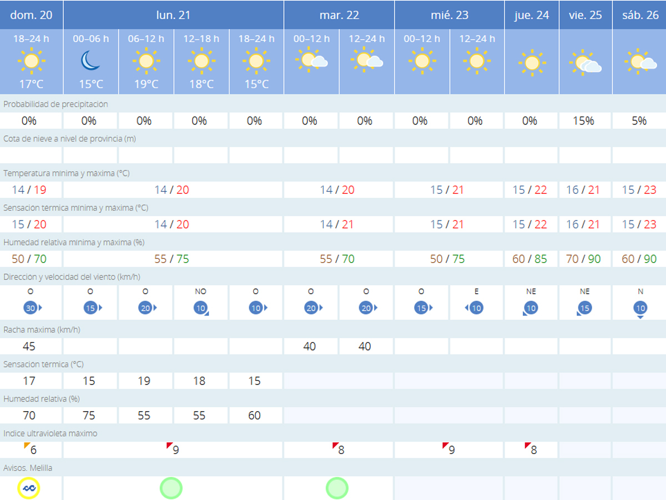666x500 pixels.
Task: Click the 17°C temperature under dom. 20
Action: 32,84
